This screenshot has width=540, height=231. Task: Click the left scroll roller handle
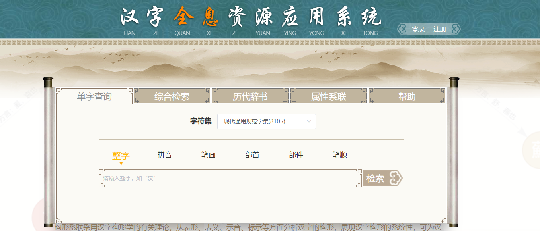point(48,153)
